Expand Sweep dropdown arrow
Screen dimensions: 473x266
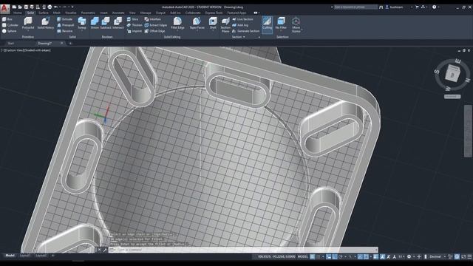[x=82, y=30]
